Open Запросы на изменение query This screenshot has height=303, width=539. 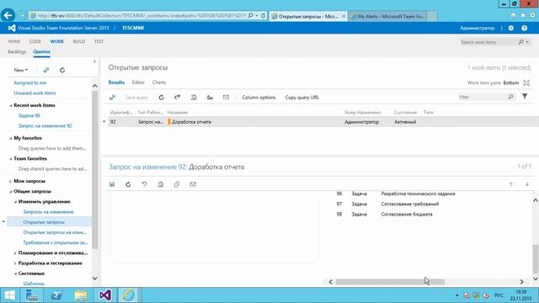point(49,212)
